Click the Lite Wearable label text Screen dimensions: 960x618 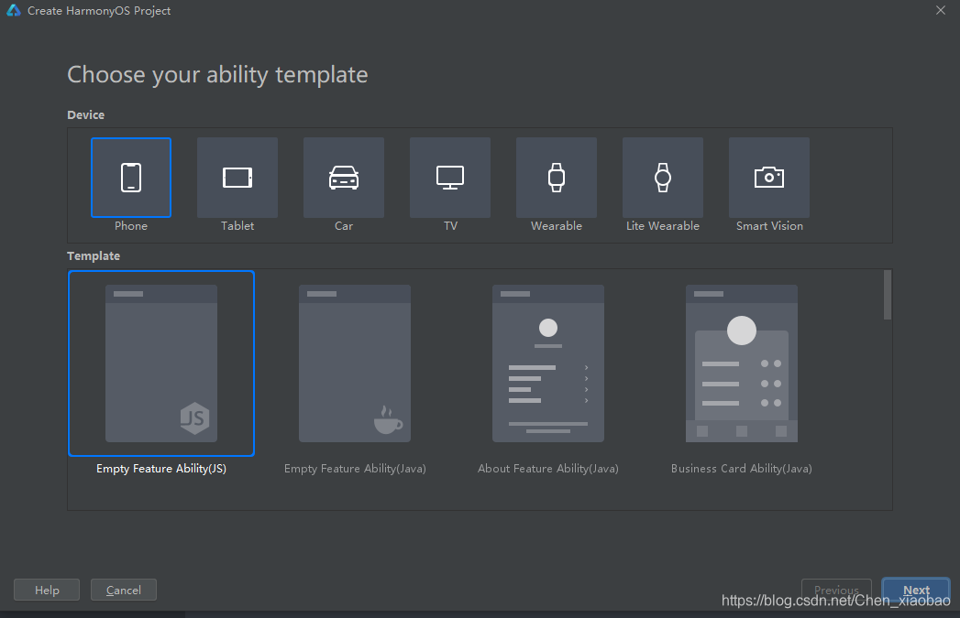(663, 225)
